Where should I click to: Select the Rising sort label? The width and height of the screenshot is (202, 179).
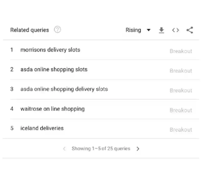point(133,30)
